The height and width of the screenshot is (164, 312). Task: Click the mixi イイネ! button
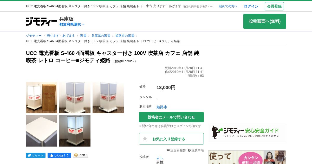click(81, 155)
